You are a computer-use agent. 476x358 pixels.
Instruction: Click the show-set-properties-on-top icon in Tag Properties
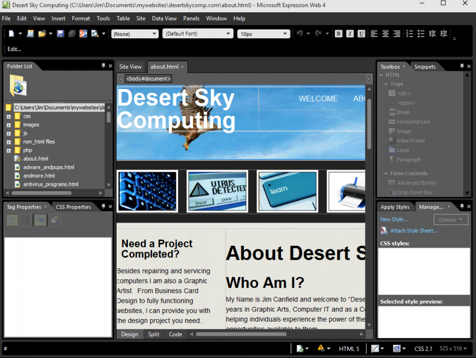click(40, 220)
